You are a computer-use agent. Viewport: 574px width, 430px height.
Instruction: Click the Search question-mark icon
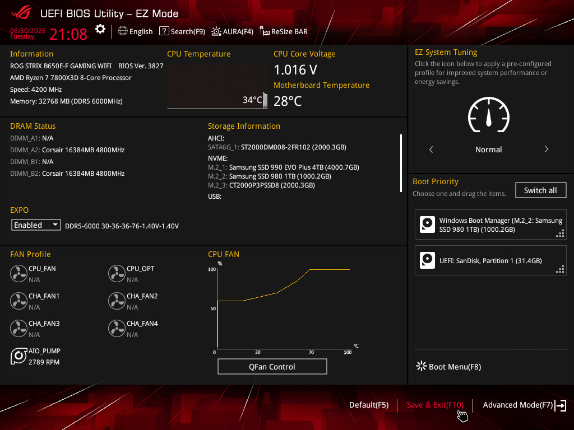(164, 31)
